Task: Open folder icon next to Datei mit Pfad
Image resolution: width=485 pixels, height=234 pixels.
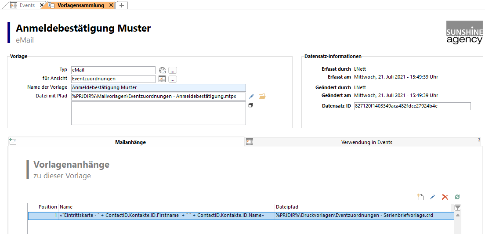Action: point(262,97)
